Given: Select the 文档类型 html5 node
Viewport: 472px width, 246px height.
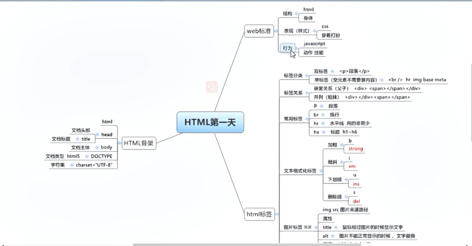Looking at the screenshot, I should 63,156.
